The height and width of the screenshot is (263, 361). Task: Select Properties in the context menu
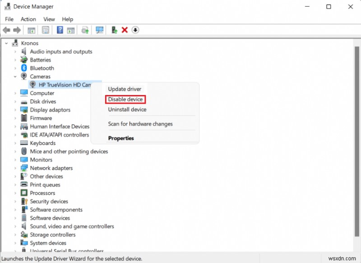click(x=121, y=138)
